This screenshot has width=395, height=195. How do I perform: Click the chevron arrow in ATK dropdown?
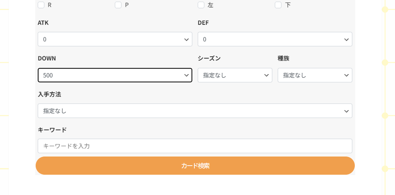point(186,39)
